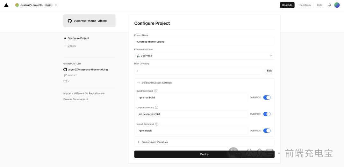344x167 pixels.
Task: Click the Output Directory help icon
Action: tap(156, 108)
